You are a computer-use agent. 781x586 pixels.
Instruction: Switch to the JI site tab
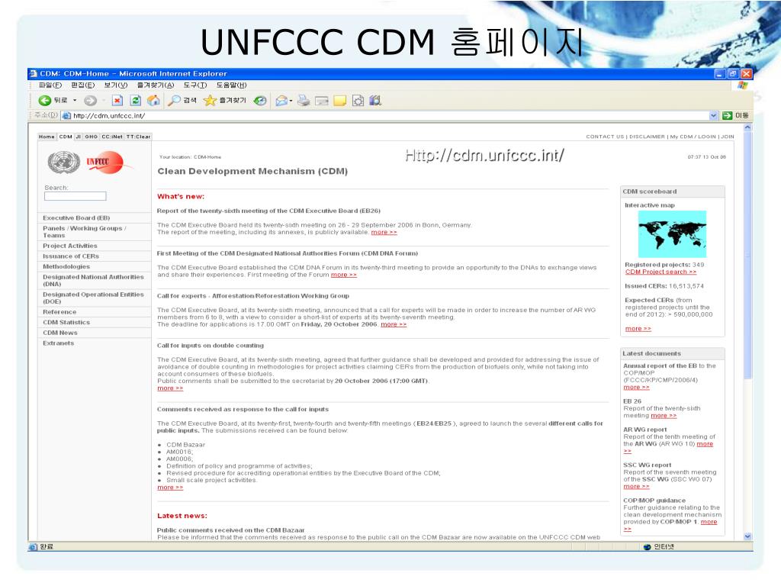point(79,137)
